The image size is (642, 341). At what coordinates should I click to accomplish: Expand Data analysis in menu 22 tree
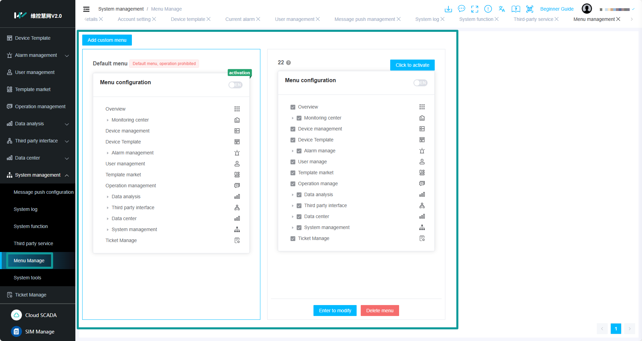coord(293,195)
